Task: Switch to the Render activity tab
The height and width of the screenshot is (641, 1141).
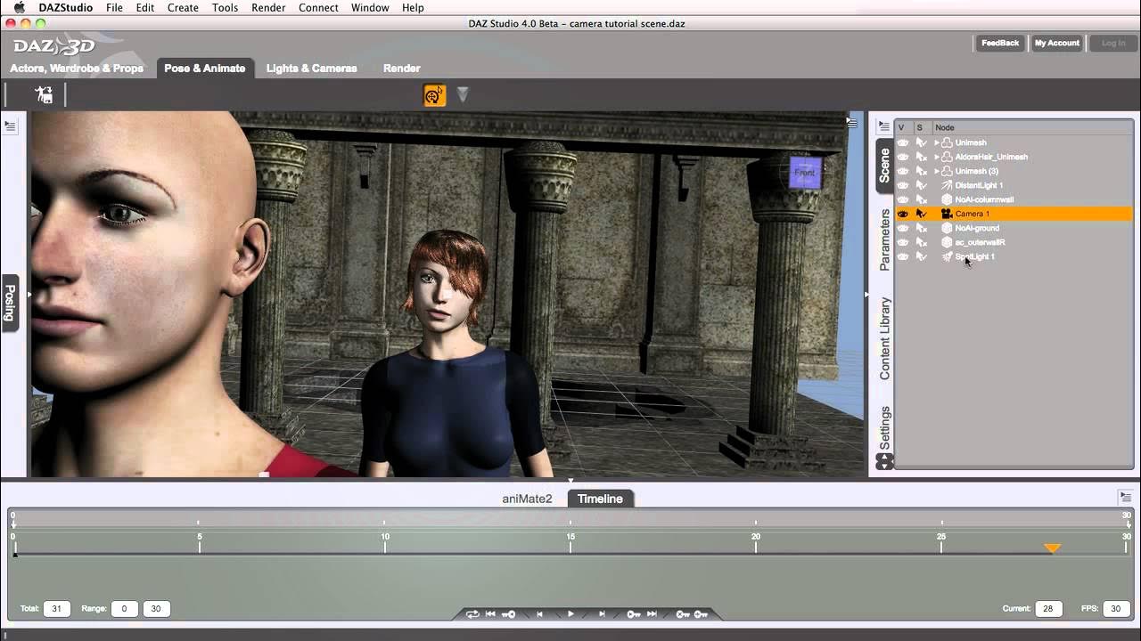Action: pos(401,68)
